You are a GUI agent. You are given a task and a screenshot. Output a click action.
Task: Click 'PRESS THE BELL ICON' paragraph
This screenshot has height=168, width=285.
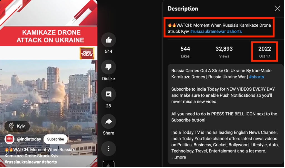point(224,117)
